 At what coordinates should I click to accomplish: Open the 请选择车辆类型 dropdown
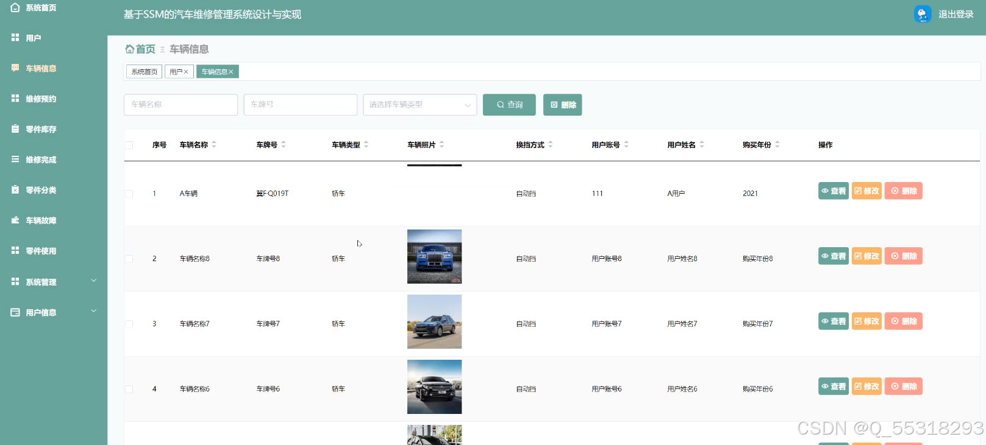click(420, 105)
